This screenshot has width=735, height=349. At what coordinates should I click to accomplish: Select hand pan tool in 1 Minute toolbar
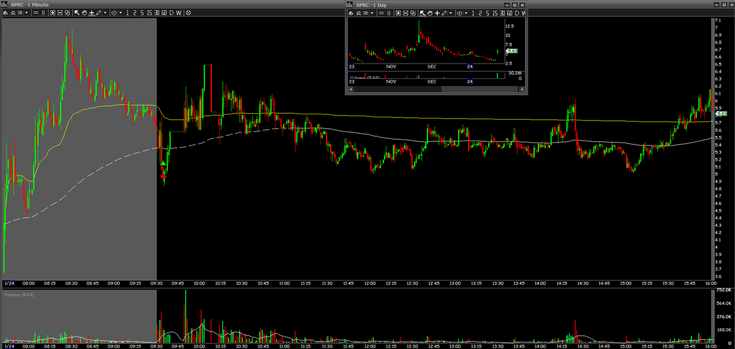pyautogui.click(x=85, y=12)
